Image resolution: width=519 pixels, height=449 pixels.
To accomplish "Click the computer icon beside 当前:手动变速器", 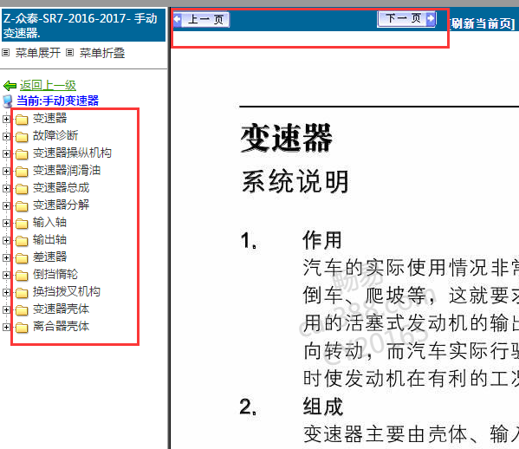I will [8, 101].
